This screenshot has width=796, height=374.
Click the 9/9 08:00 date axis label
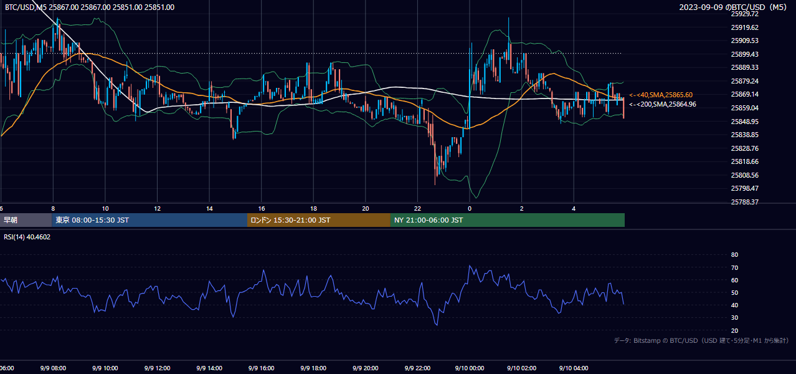pyautogui.click(x=53, y=368)
